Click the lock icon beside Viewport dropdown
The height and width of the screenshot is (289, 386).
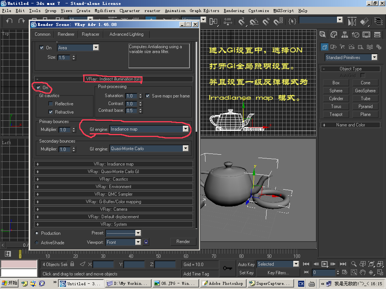pos(146,242)
